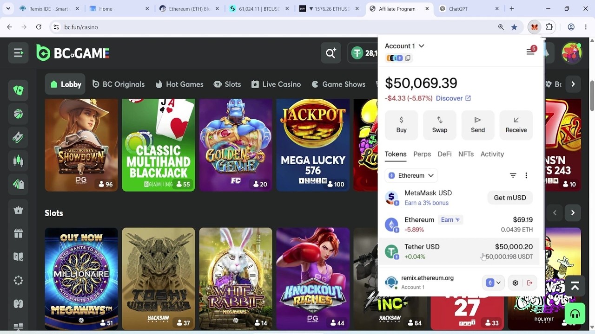
Task: Open Ethereum network filter dropdown
Action: click(411, 175)
